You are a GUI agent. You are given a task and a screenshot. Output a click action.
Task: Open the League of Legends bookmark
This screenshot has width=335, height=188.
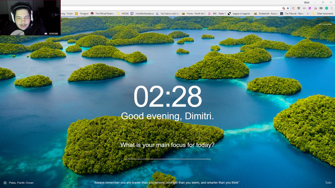pyautogui.click(x=239, y=14)
